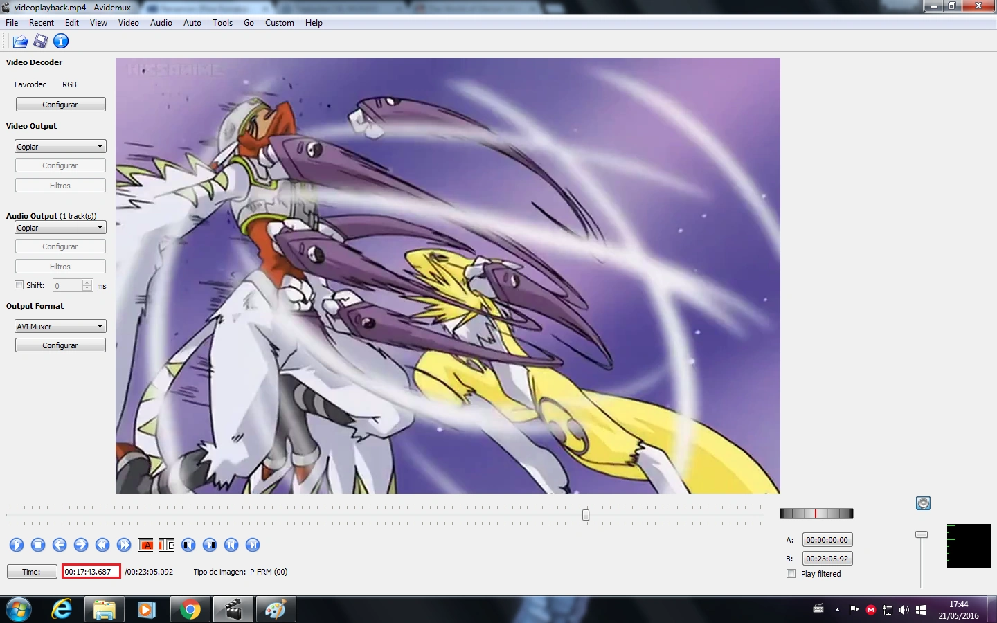
Task: Click Configurar under Output Format
Action: pos(60,345)
